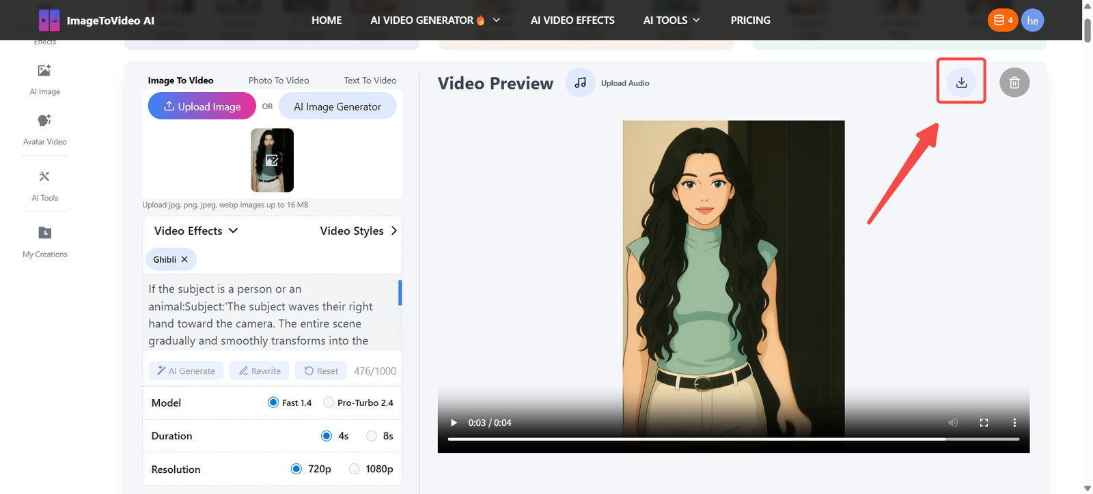Open My Creations in the sidebar
1093x494 pixels.
(44, 242)
